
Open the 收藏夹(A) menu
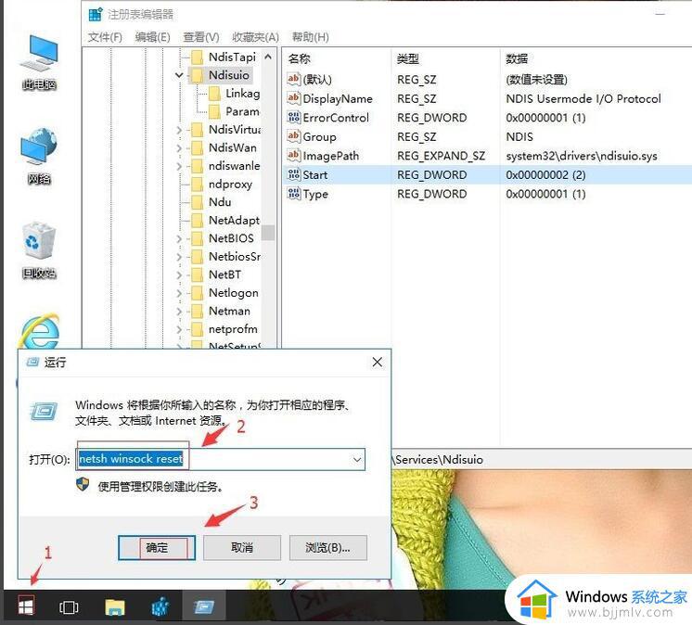255,37
